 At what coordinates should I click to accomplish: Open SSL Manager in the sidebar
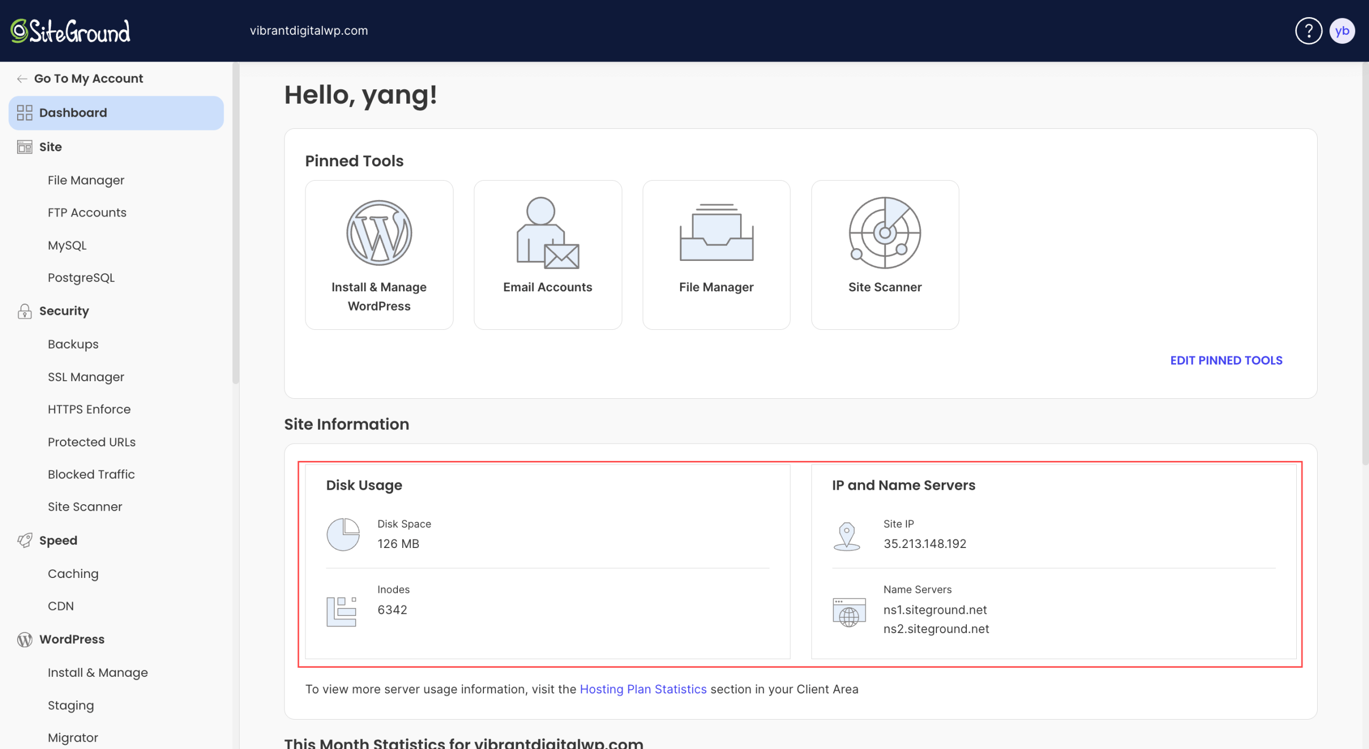point(86,377)
